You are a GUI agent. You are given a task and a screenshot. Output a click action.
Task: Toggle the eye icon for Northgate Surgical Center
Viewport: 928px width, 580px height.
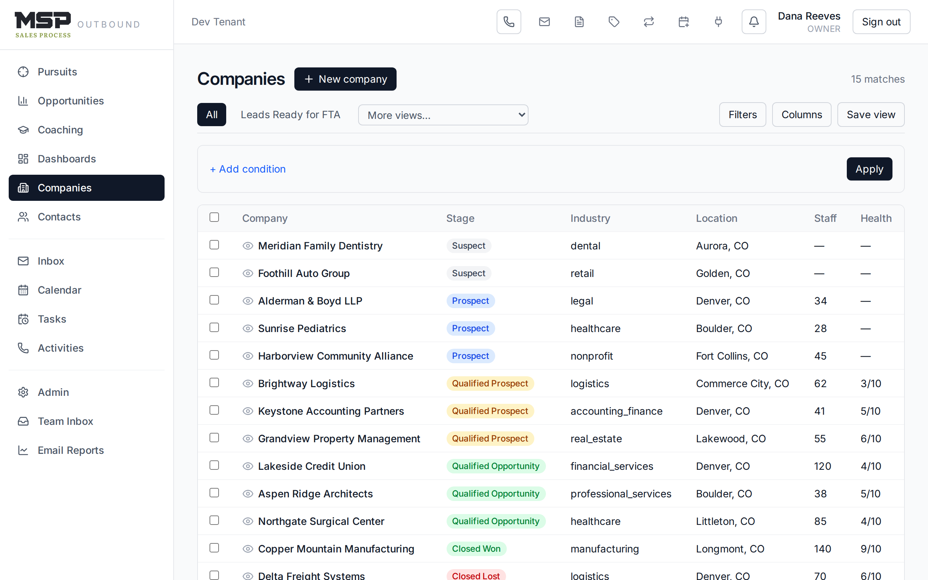[248, 521]
